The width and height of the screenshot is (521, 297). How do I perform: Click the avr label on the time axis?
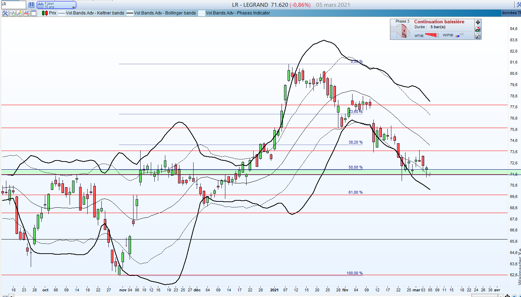pos(497,290)
